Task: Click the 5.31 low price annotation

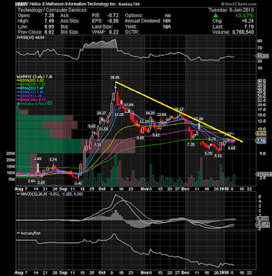Action: coord(218,156)
